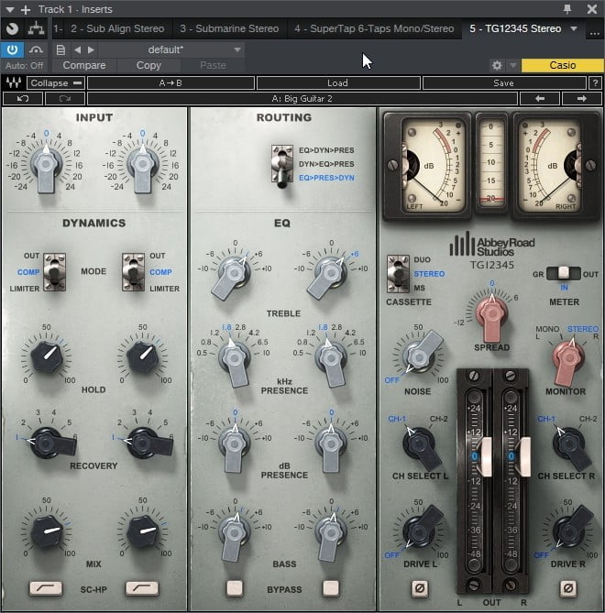Open the default preset dropdown

point(171,49)
